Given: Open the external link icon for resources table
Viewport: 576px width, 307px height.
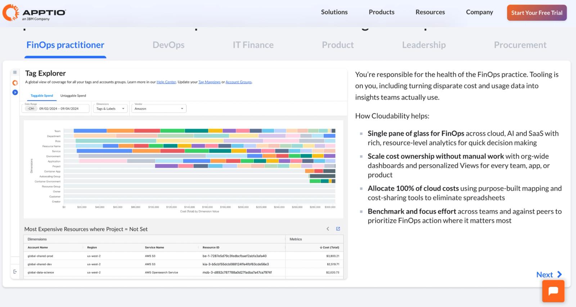Looking at the screenshot, I should tap(338, 229).
